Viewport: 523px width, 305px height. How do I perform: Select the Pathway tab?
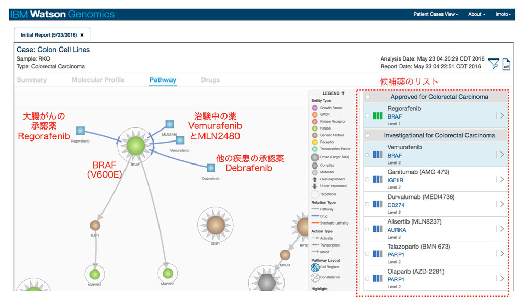(163, 80)
